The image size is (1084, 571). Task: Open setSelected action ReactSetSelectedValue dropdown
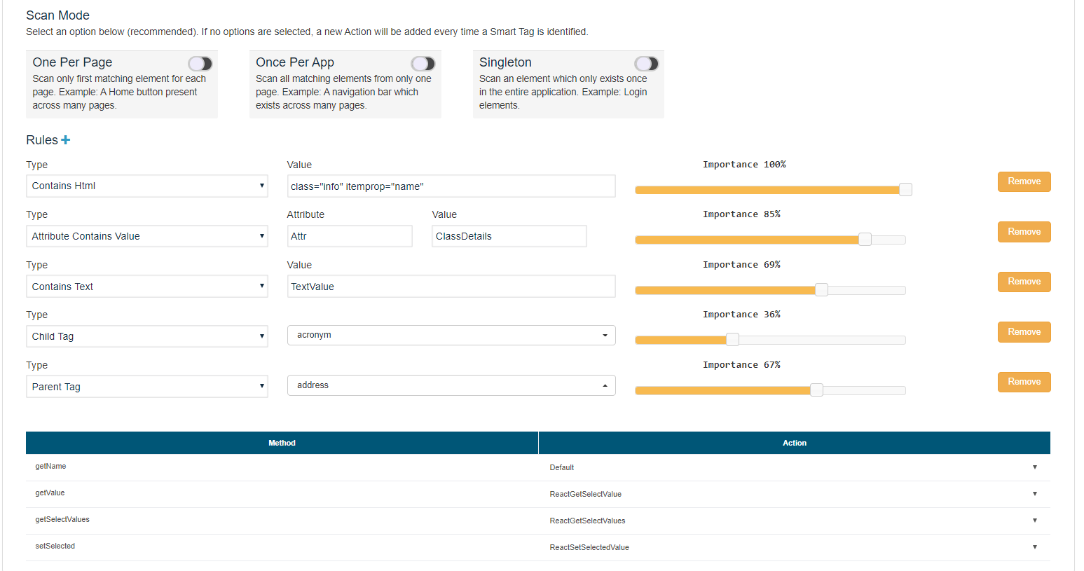794,547
